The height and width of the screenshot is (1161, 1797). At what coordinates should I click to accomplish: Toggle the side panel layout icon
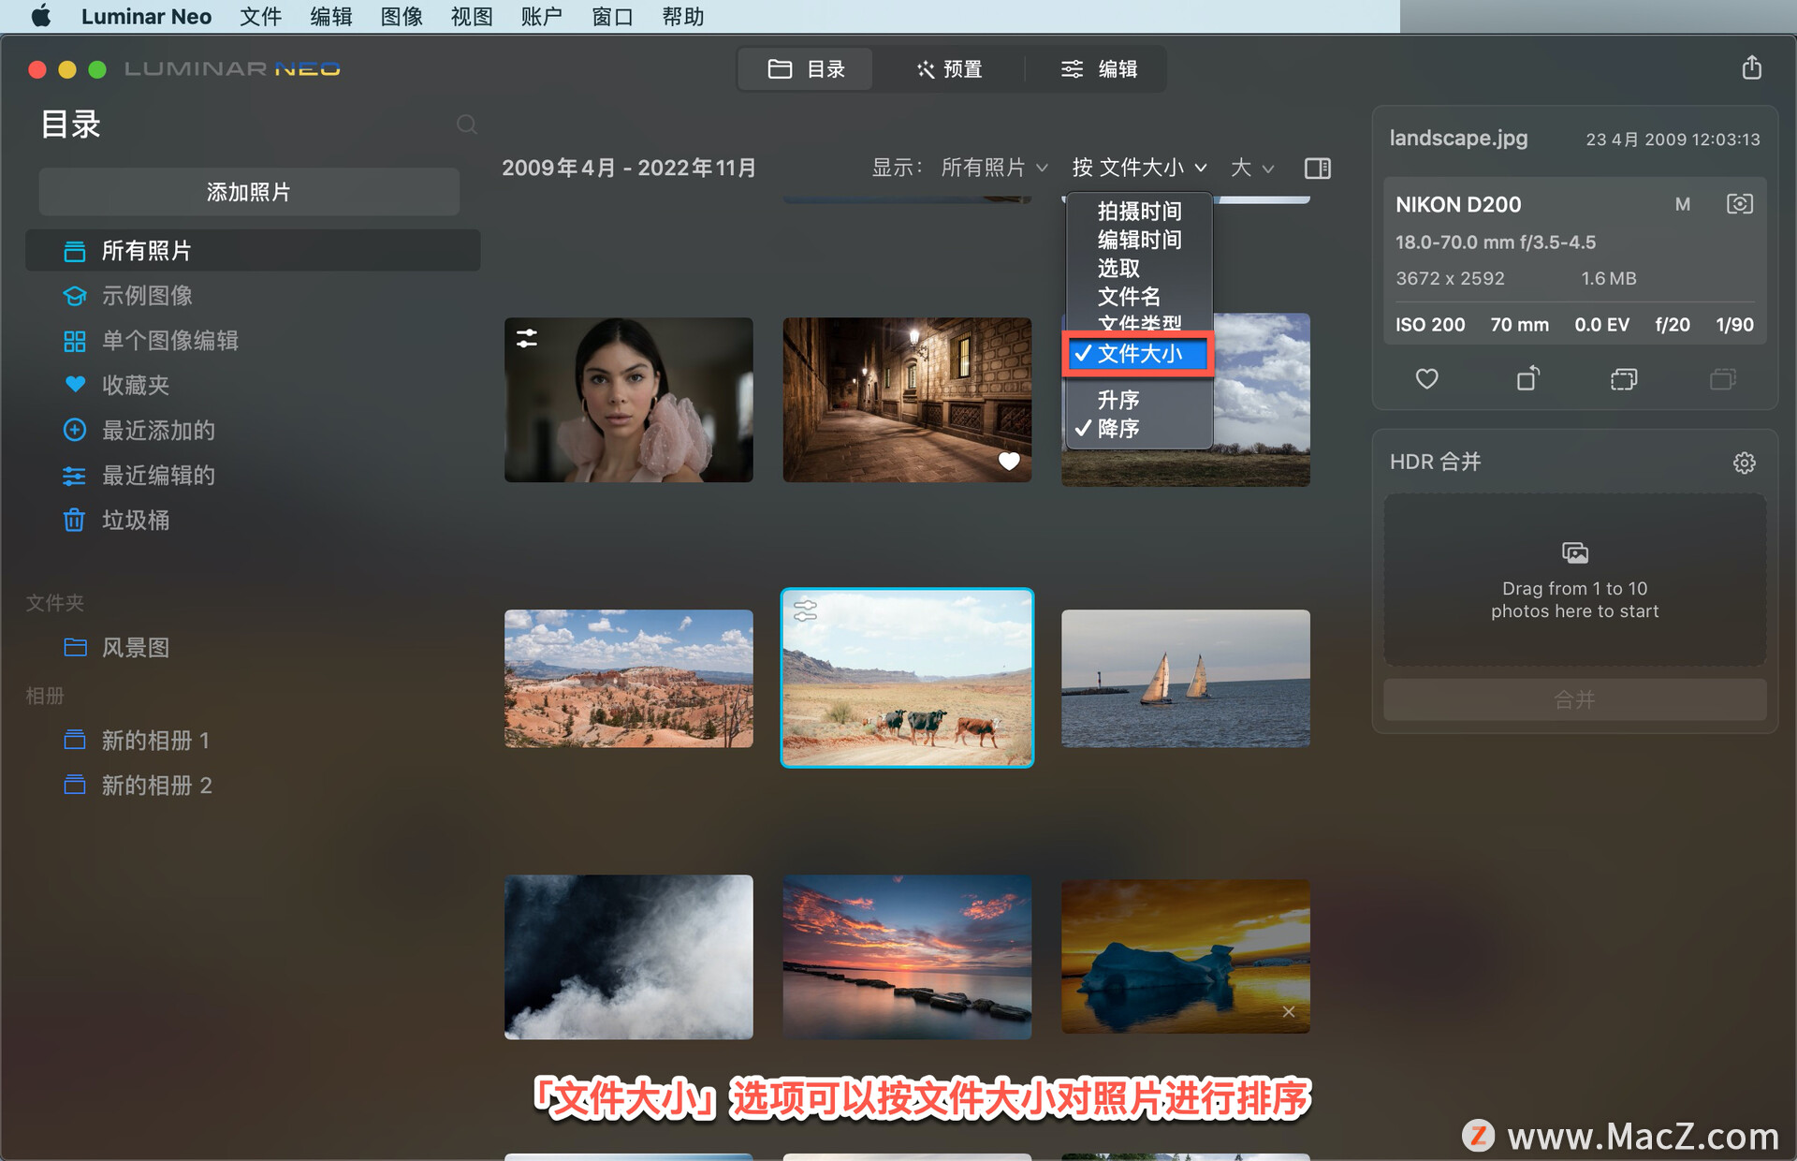[1317, 168]
